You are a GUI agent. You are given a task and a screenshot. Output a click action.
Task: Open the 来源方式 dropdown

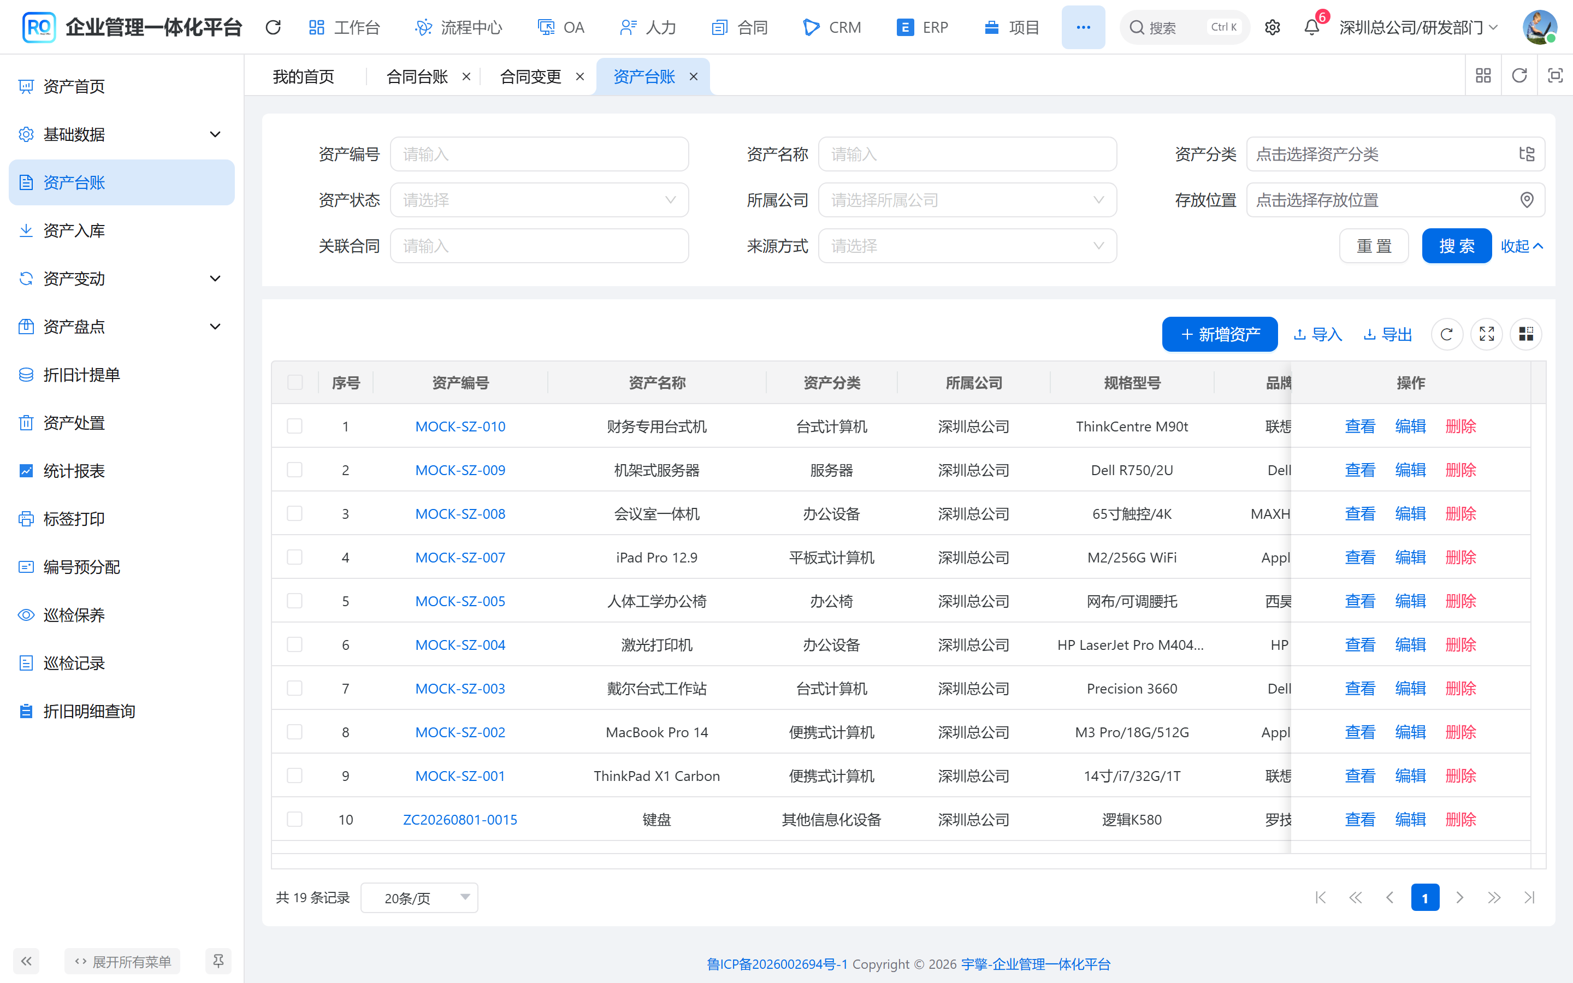pyautogui.click(x=967, y=246)
